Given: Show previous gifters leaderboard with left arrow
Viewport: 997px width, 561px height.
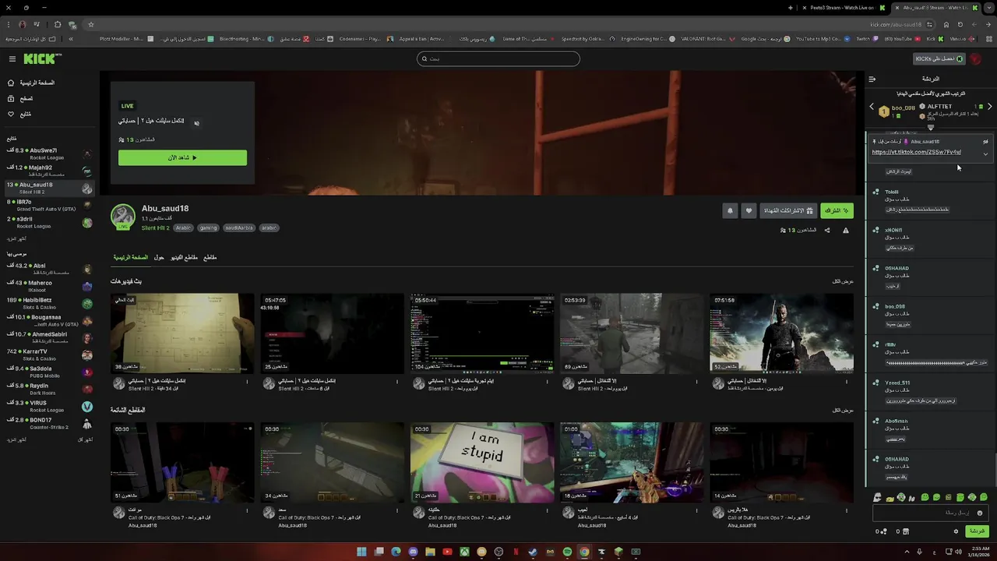Looking at the screenshot, I should 872,107.
